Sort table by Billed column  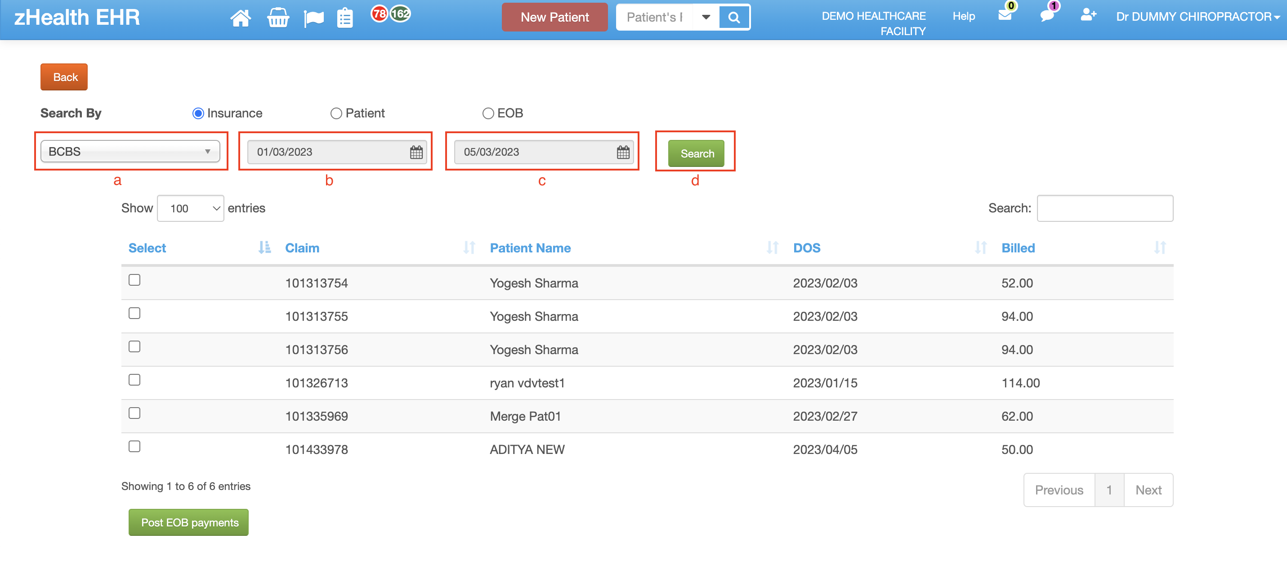point(1160,247)
